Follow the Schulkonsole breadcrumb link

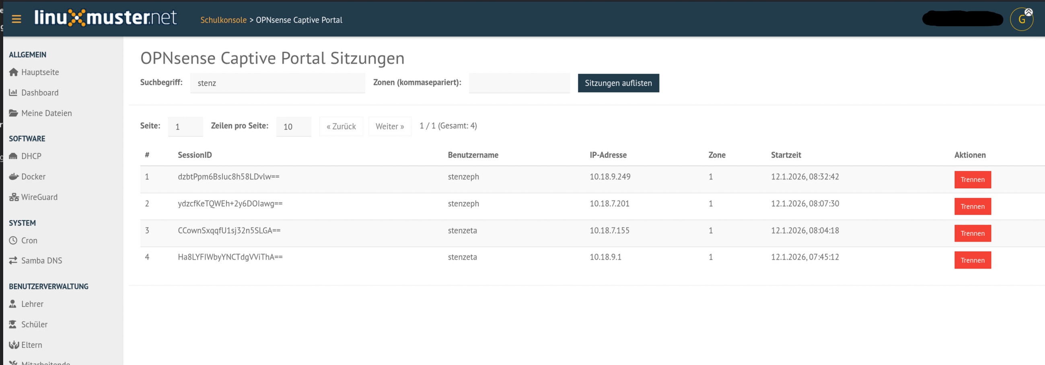click(x=223, y=20)
